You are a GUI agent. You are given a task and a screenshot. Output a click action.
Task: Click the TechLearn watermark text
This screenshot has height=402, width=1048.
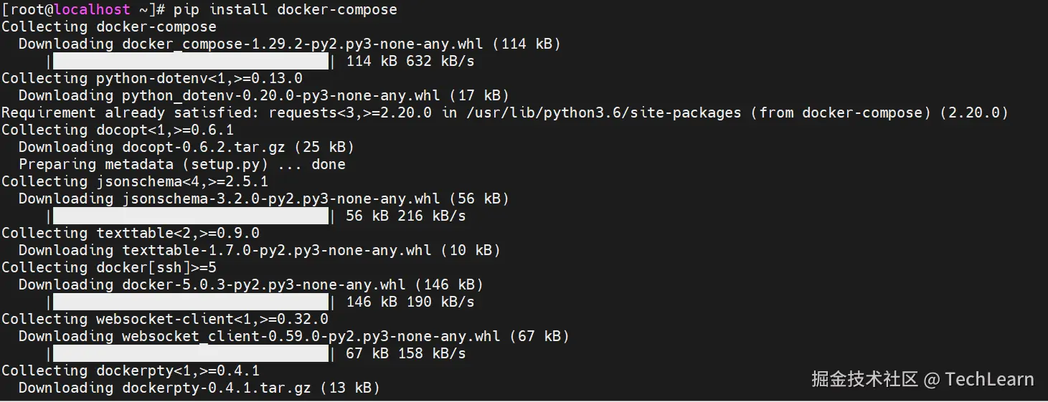click(x=989, y=379)
